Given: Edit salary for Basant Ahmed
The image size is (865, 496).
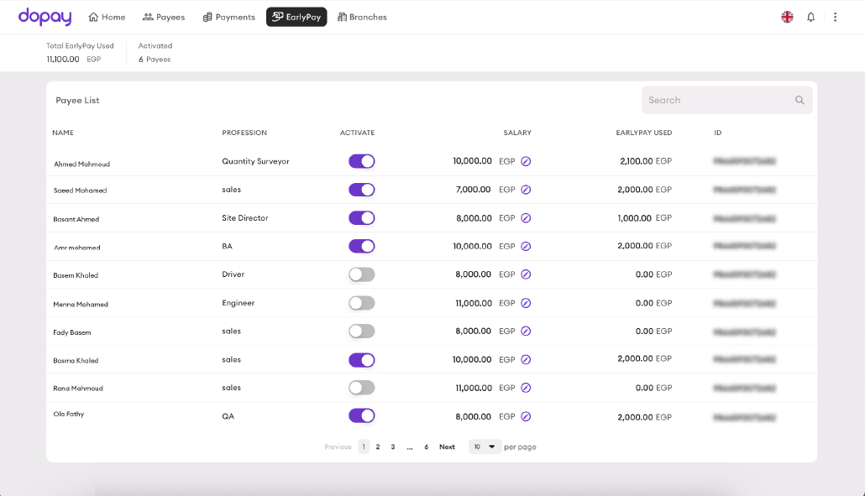Looking at the screenshot, I should tap(526, 218).
